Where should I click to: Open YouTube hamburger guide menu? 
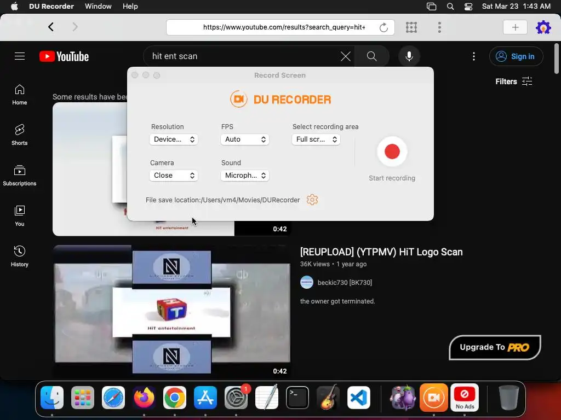click(x=20, y=56)
